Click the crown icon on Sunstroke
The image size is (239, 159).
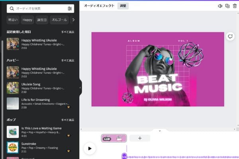point(69,151)
